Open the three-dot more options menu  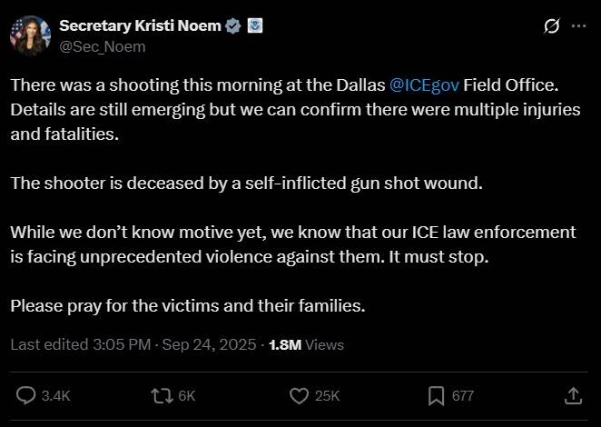(x=579, y=26)
